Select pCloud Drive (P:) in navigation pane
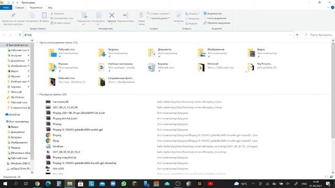The width and height of the screenshot is (335, 188). pyautogui.click(x=20, y=168)
